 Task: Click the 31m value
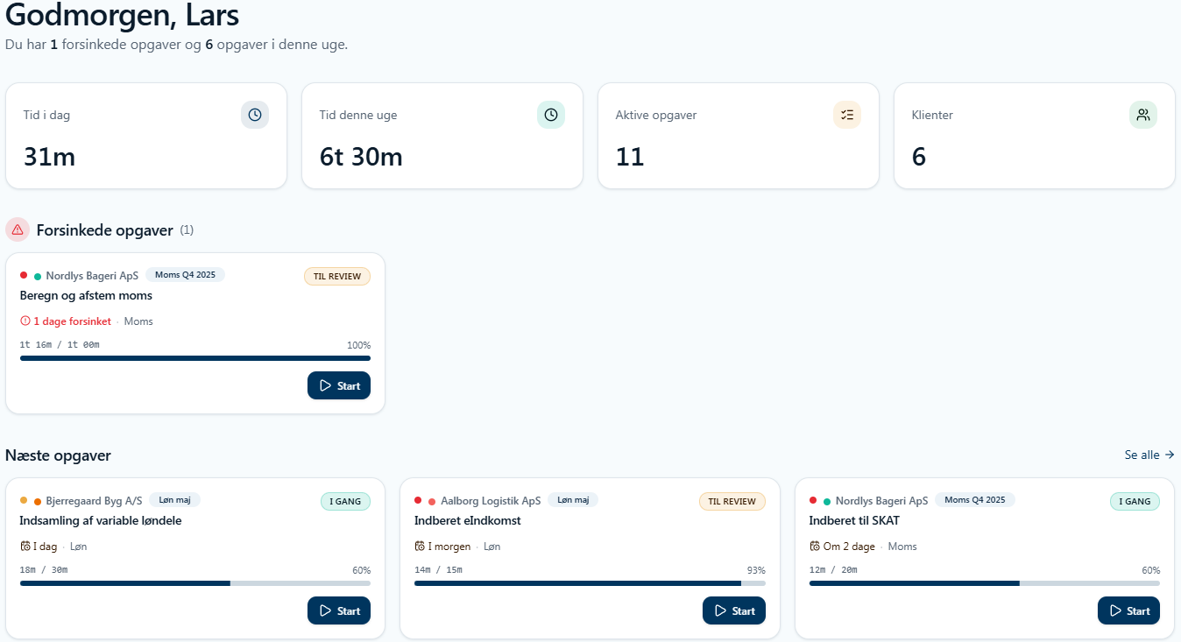pyautogui.click(x=50, y=157)
